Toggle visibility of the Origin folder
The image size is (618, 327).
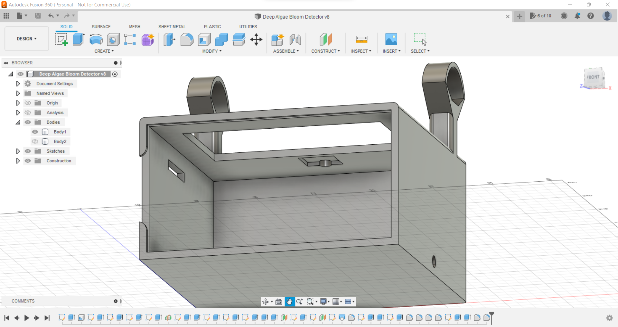coord(28,103)
